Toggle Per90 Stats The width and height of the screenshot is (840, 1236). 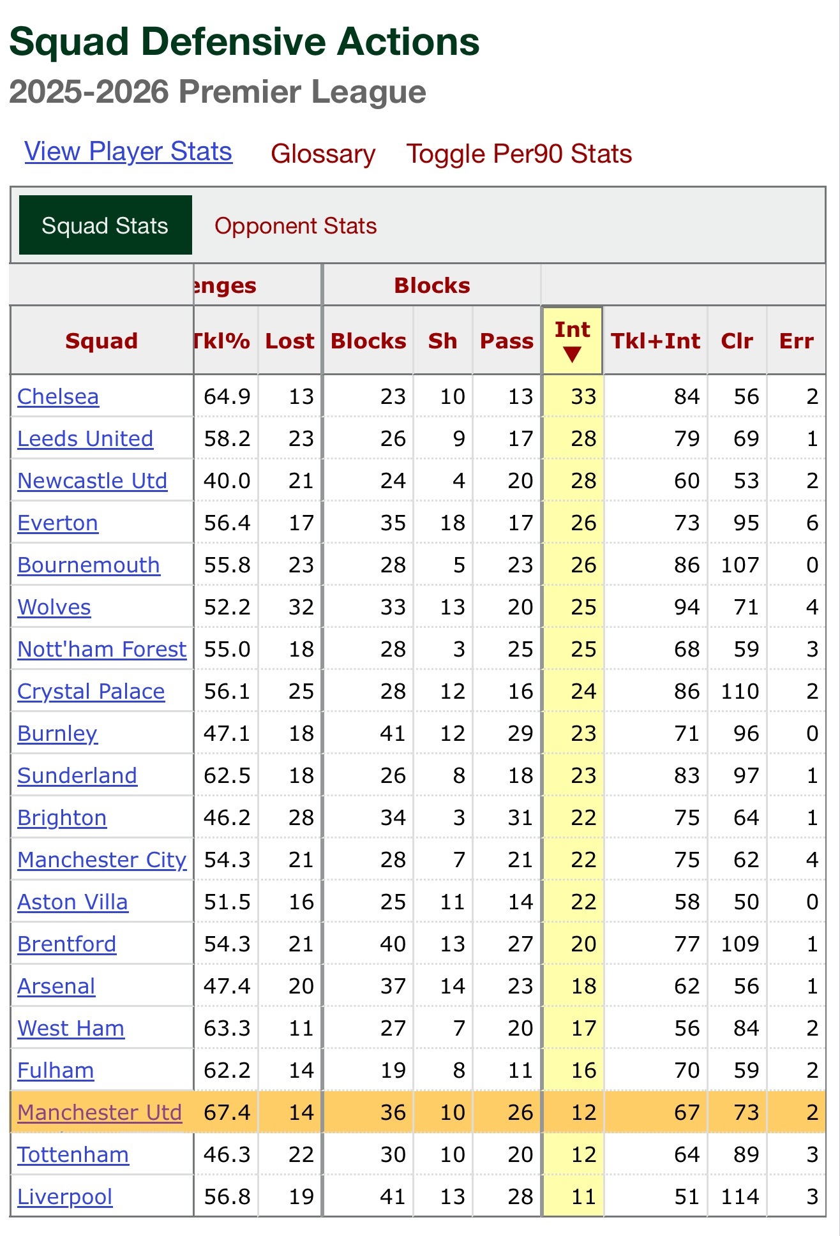pos(519,154)
